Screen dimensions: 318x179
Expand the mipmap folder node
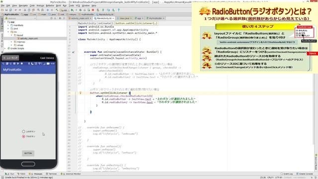(x=11, y=42)
